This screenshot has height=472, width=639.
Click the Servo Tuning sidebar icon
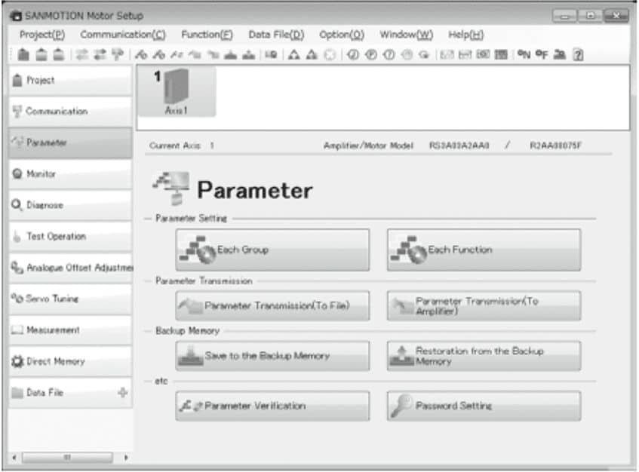click(x=17, y=299)
